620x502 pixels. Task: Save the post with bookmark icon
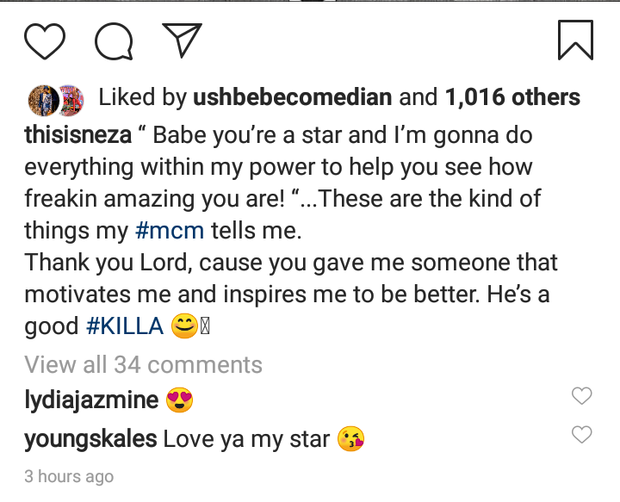[x=574, y=41]
